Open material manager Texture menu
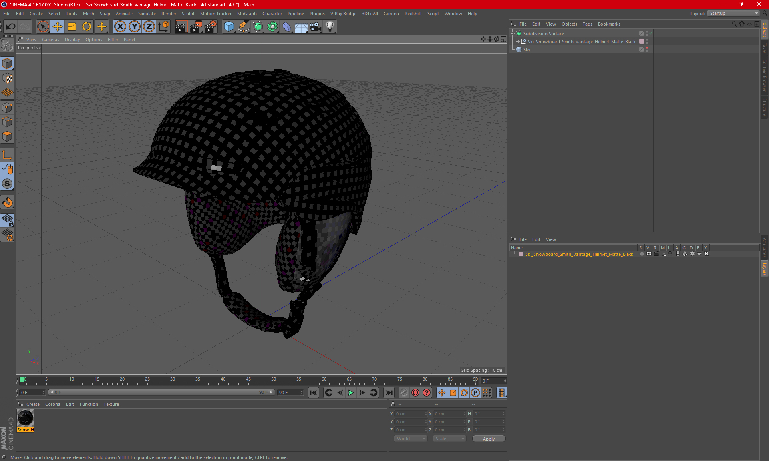The height and width of the screenshot is (461, 769). coord(111,404)
